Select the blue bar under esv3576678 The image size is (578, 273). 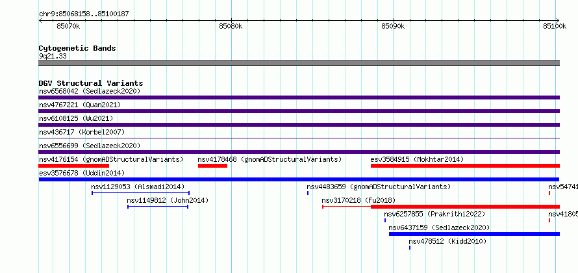click(299, 179)
